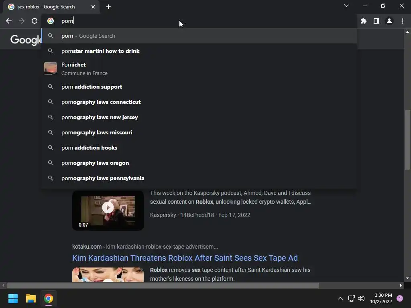Open the Windows Start menu
The image size is (411, 308).
13,298
